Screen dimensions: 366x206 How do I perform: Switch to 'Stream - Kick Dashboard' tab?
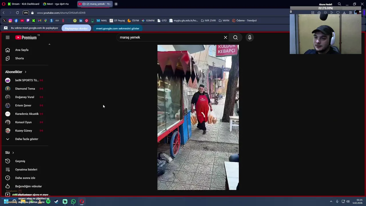(23, 4)
